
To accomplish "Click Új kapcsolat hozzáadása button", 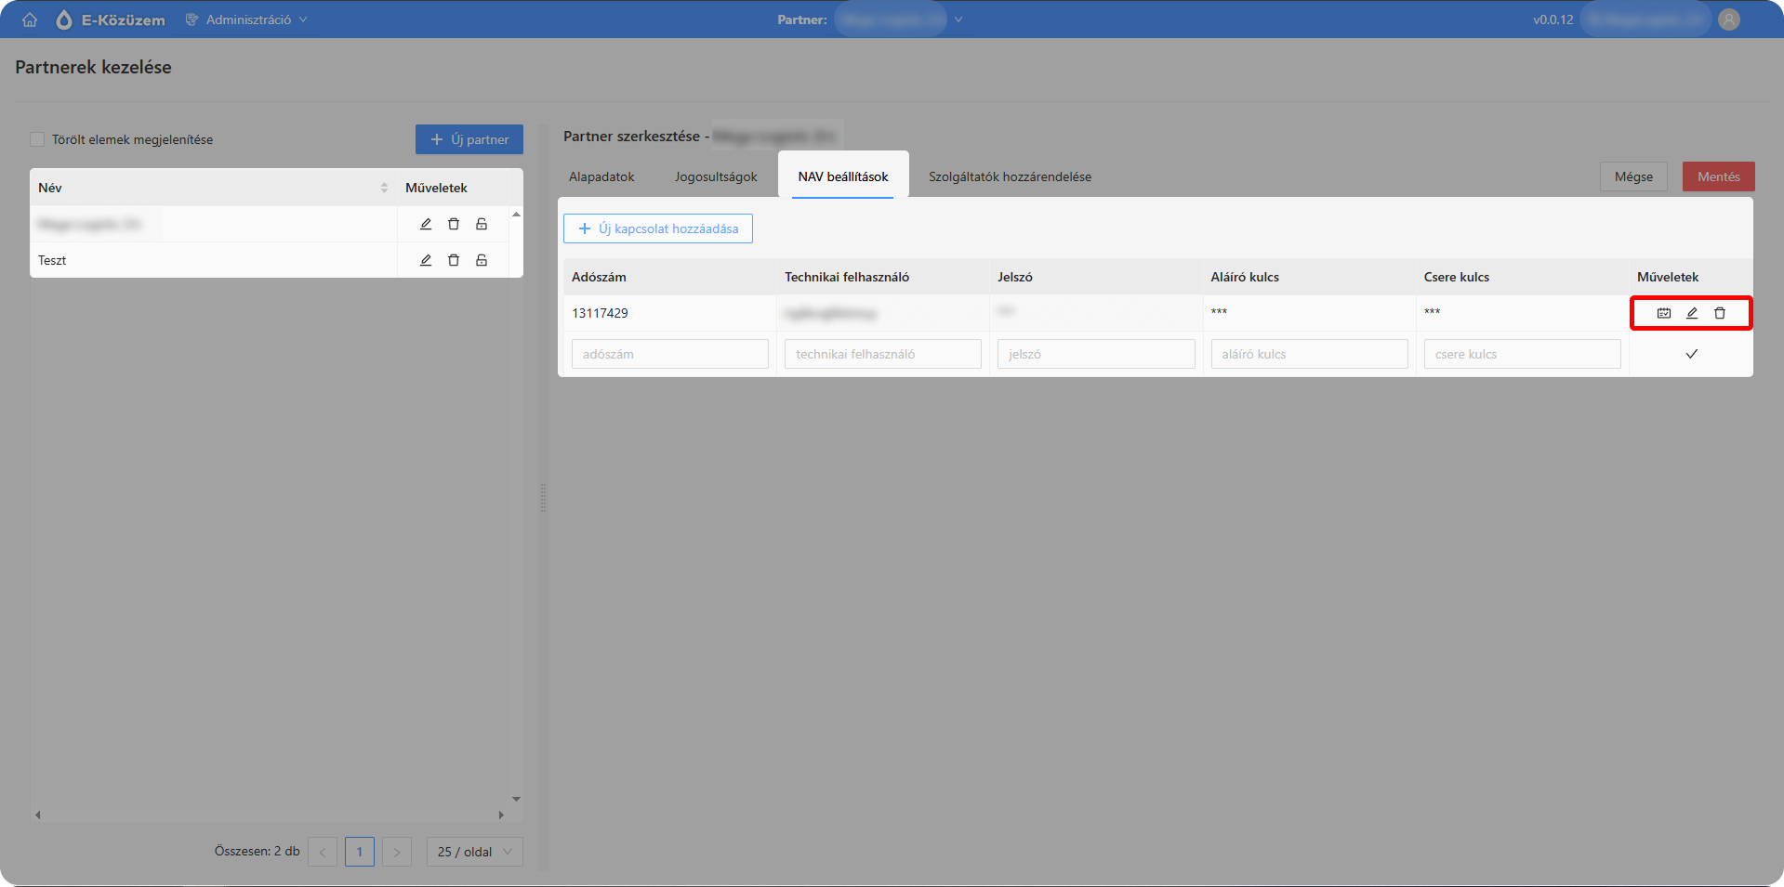I will click(x=658, y=228).
